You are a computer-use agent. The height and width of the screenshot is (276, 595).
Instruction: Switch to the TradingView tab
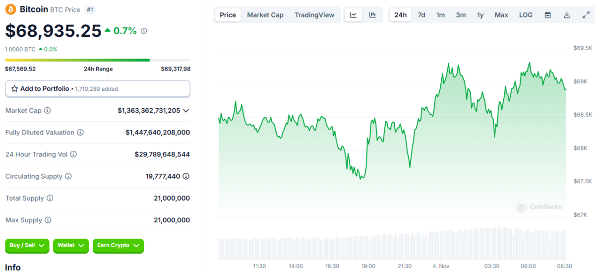coord(314,15)
